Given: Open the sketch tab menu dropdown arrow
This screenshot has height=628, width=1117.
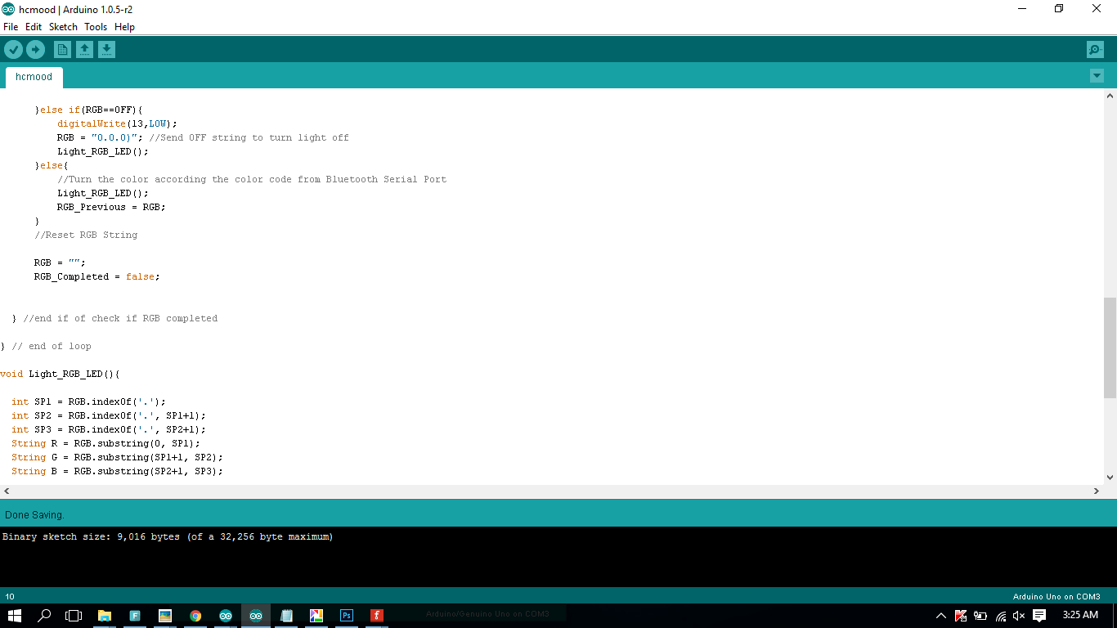Looking at the screenshot, I should [1097, 75].
